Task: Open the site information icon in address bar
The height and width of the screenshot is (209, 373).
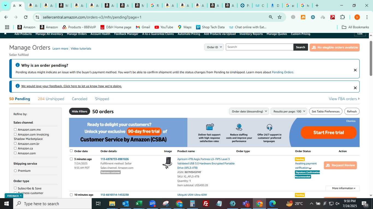Action: pos(37,17)
